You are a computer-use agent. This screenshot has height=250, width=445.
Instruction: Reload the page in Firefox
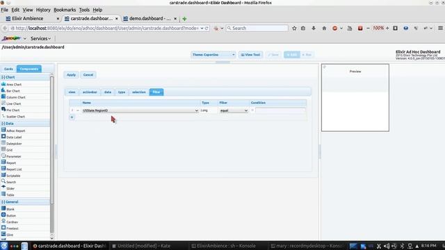pyautogui.click(x=207, y=28)
